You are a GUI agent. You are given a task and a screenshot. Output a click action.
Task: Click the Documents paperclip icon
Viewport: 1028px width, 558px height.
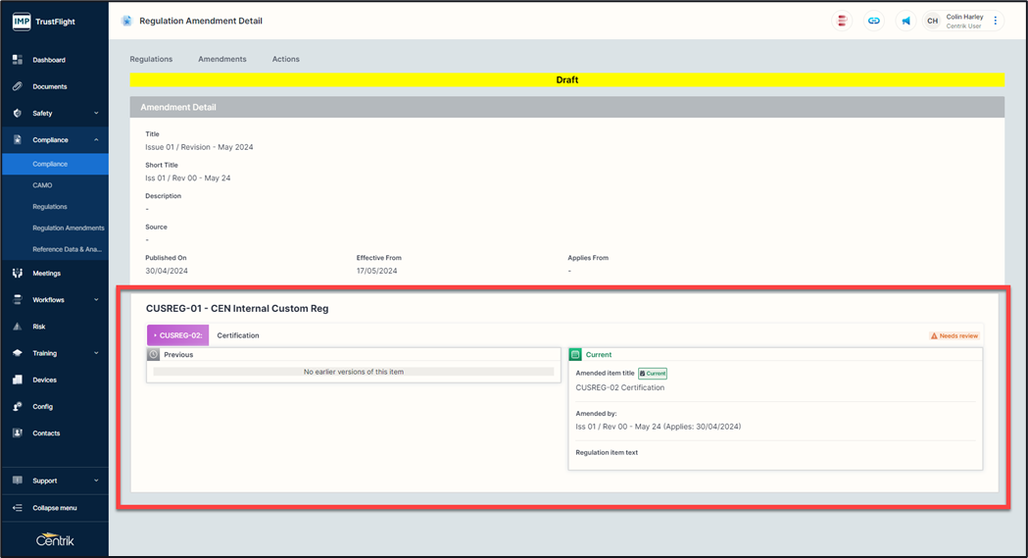click(x=17, y=86)
